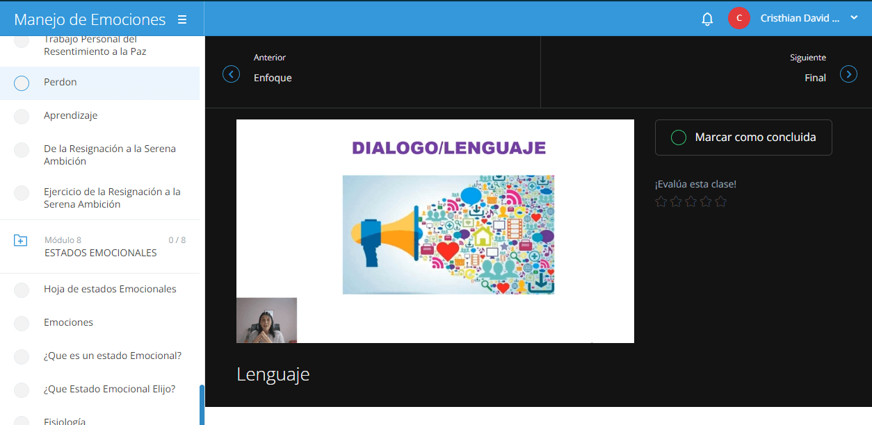Check the Aprendizaje lesson completion circle

[x=22, y=116]
